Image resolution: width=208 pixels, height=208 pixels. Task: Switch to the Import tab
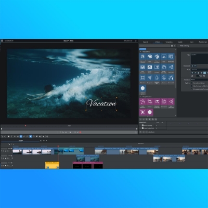(145, 42)
